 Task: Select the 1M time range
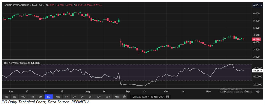click(x=32, y=97)
